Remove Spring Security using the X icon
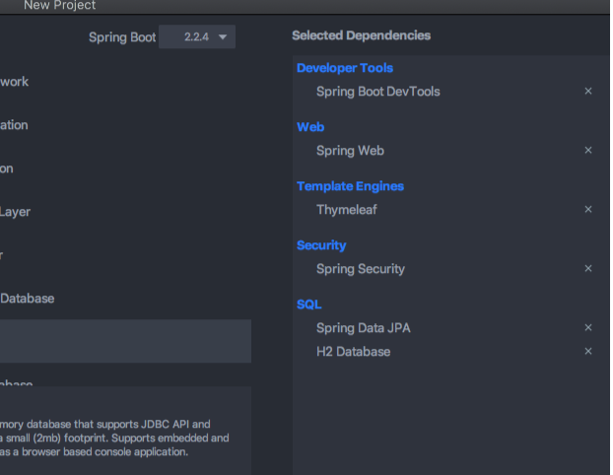The image size is (613, 475). 588,268
